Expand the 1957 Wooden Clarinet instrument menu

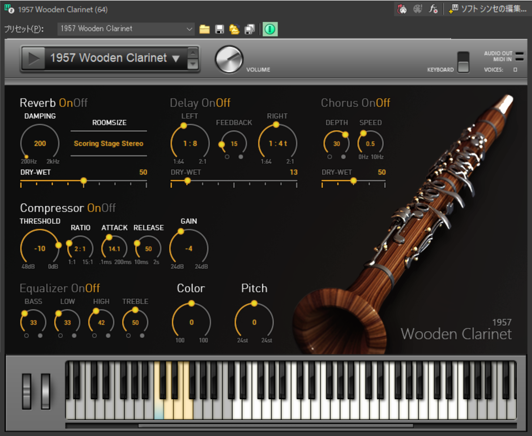(x=176, y=58)
